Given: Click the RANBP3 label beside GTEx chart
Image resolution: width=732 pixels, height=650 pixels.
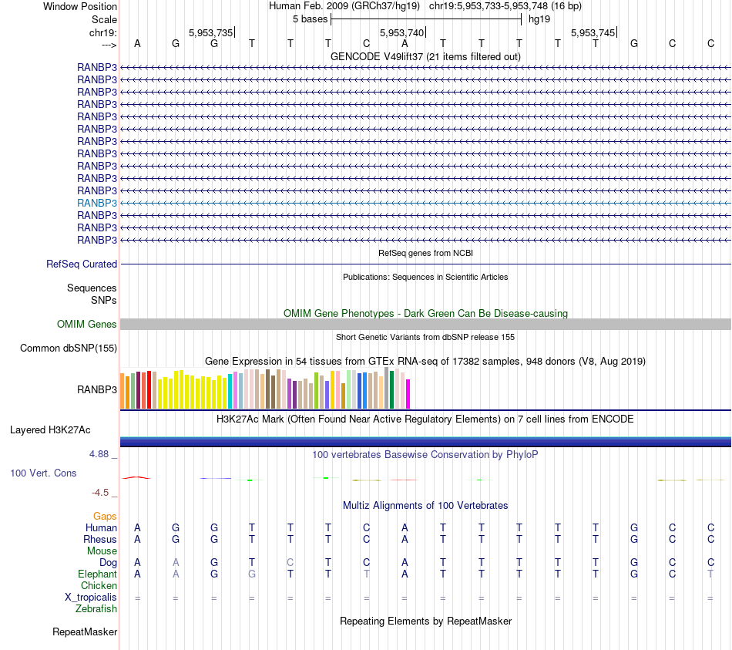Looking at the screenshot, I should tap(97, 389).
